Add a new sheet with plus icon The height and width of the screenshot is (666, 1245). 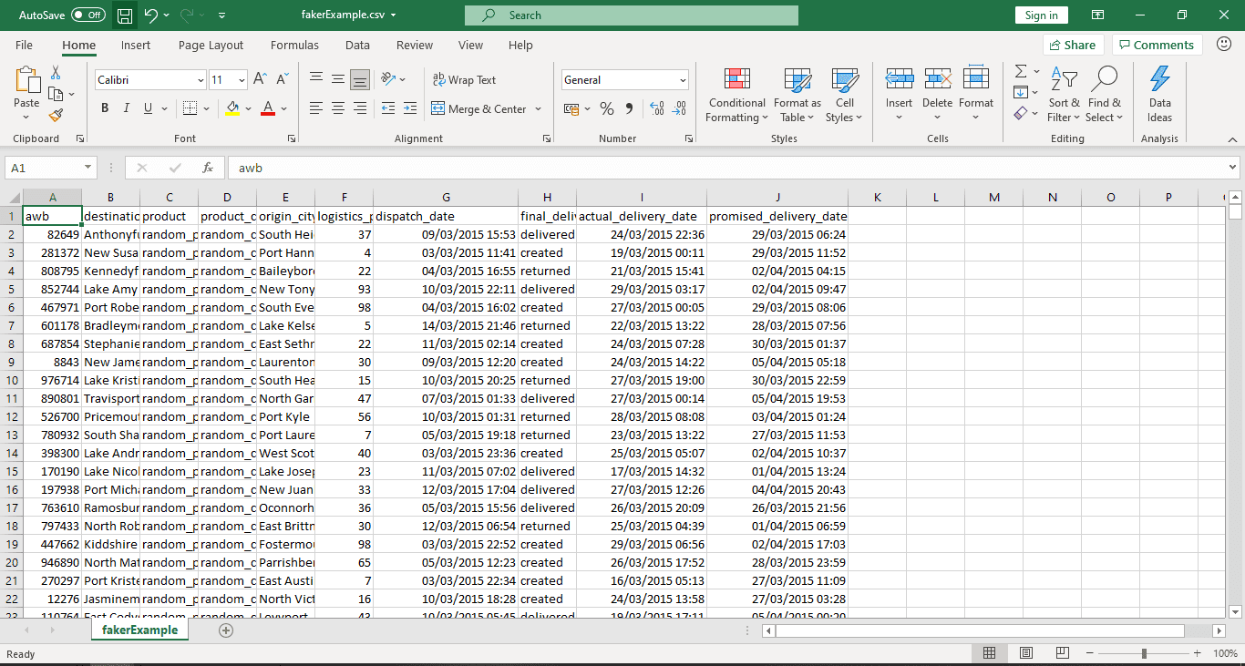click(226, 630)
